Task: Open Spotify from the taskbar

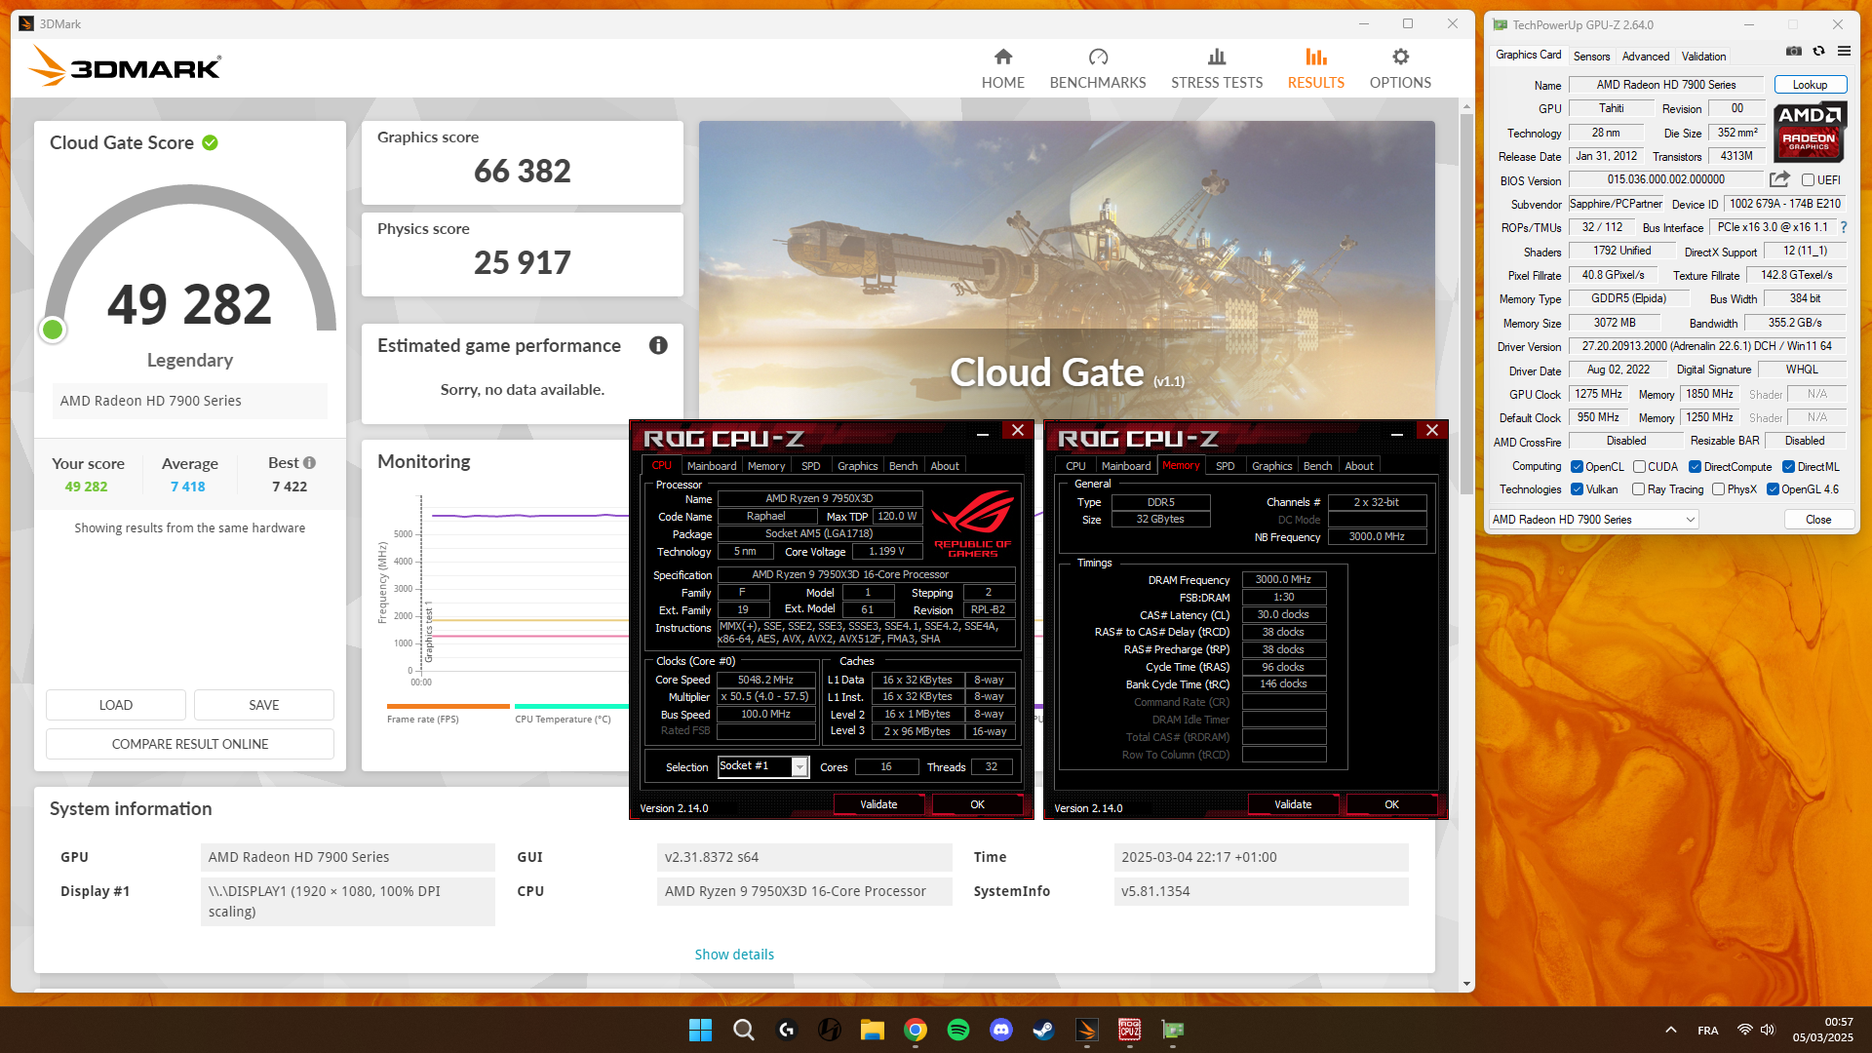Action: [957, 1030]
